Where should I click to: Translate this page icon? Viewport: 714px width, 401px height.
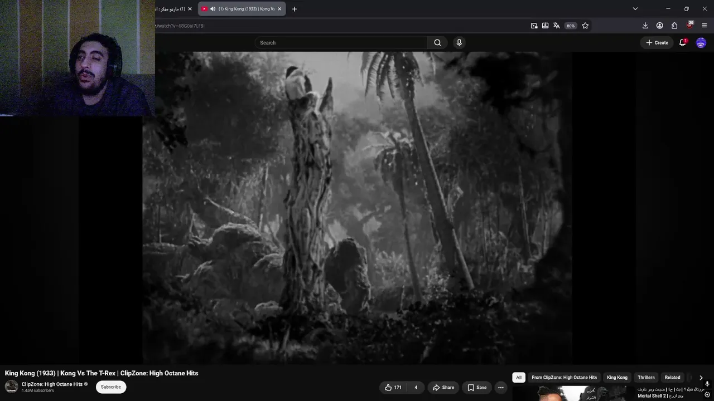click(556, 26)
